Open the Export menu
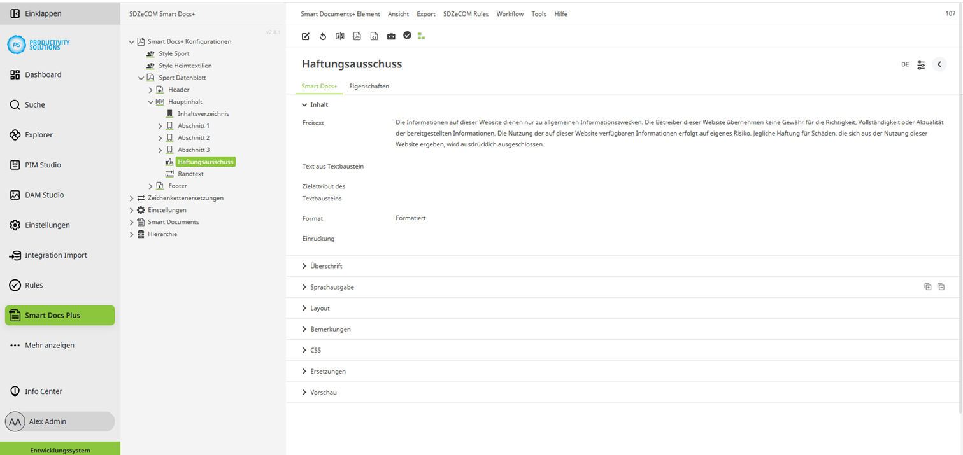This screenshot has height=455, width=963. point(425,13)
